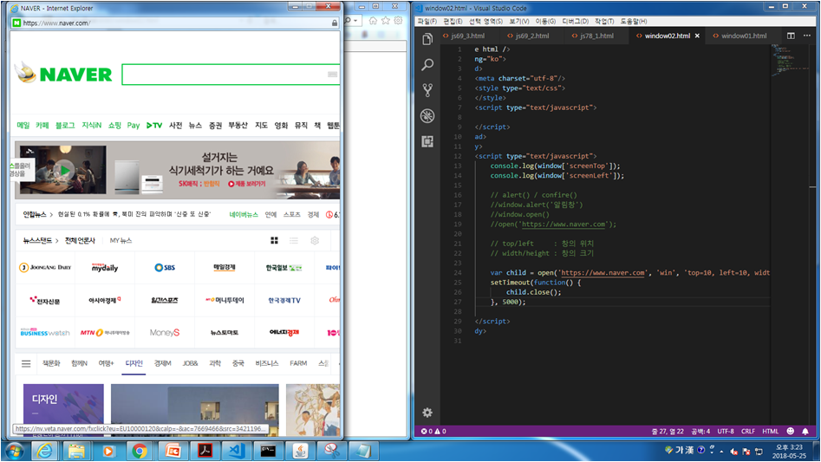Image resolution: width=821 pixels, height=462 pixels.
Task: Open the Source Control view
Action: click(427, 90)
